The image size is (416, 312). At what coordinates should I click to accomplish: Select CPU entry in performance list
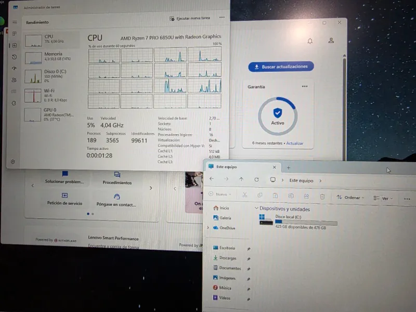(x=51, y=40)
